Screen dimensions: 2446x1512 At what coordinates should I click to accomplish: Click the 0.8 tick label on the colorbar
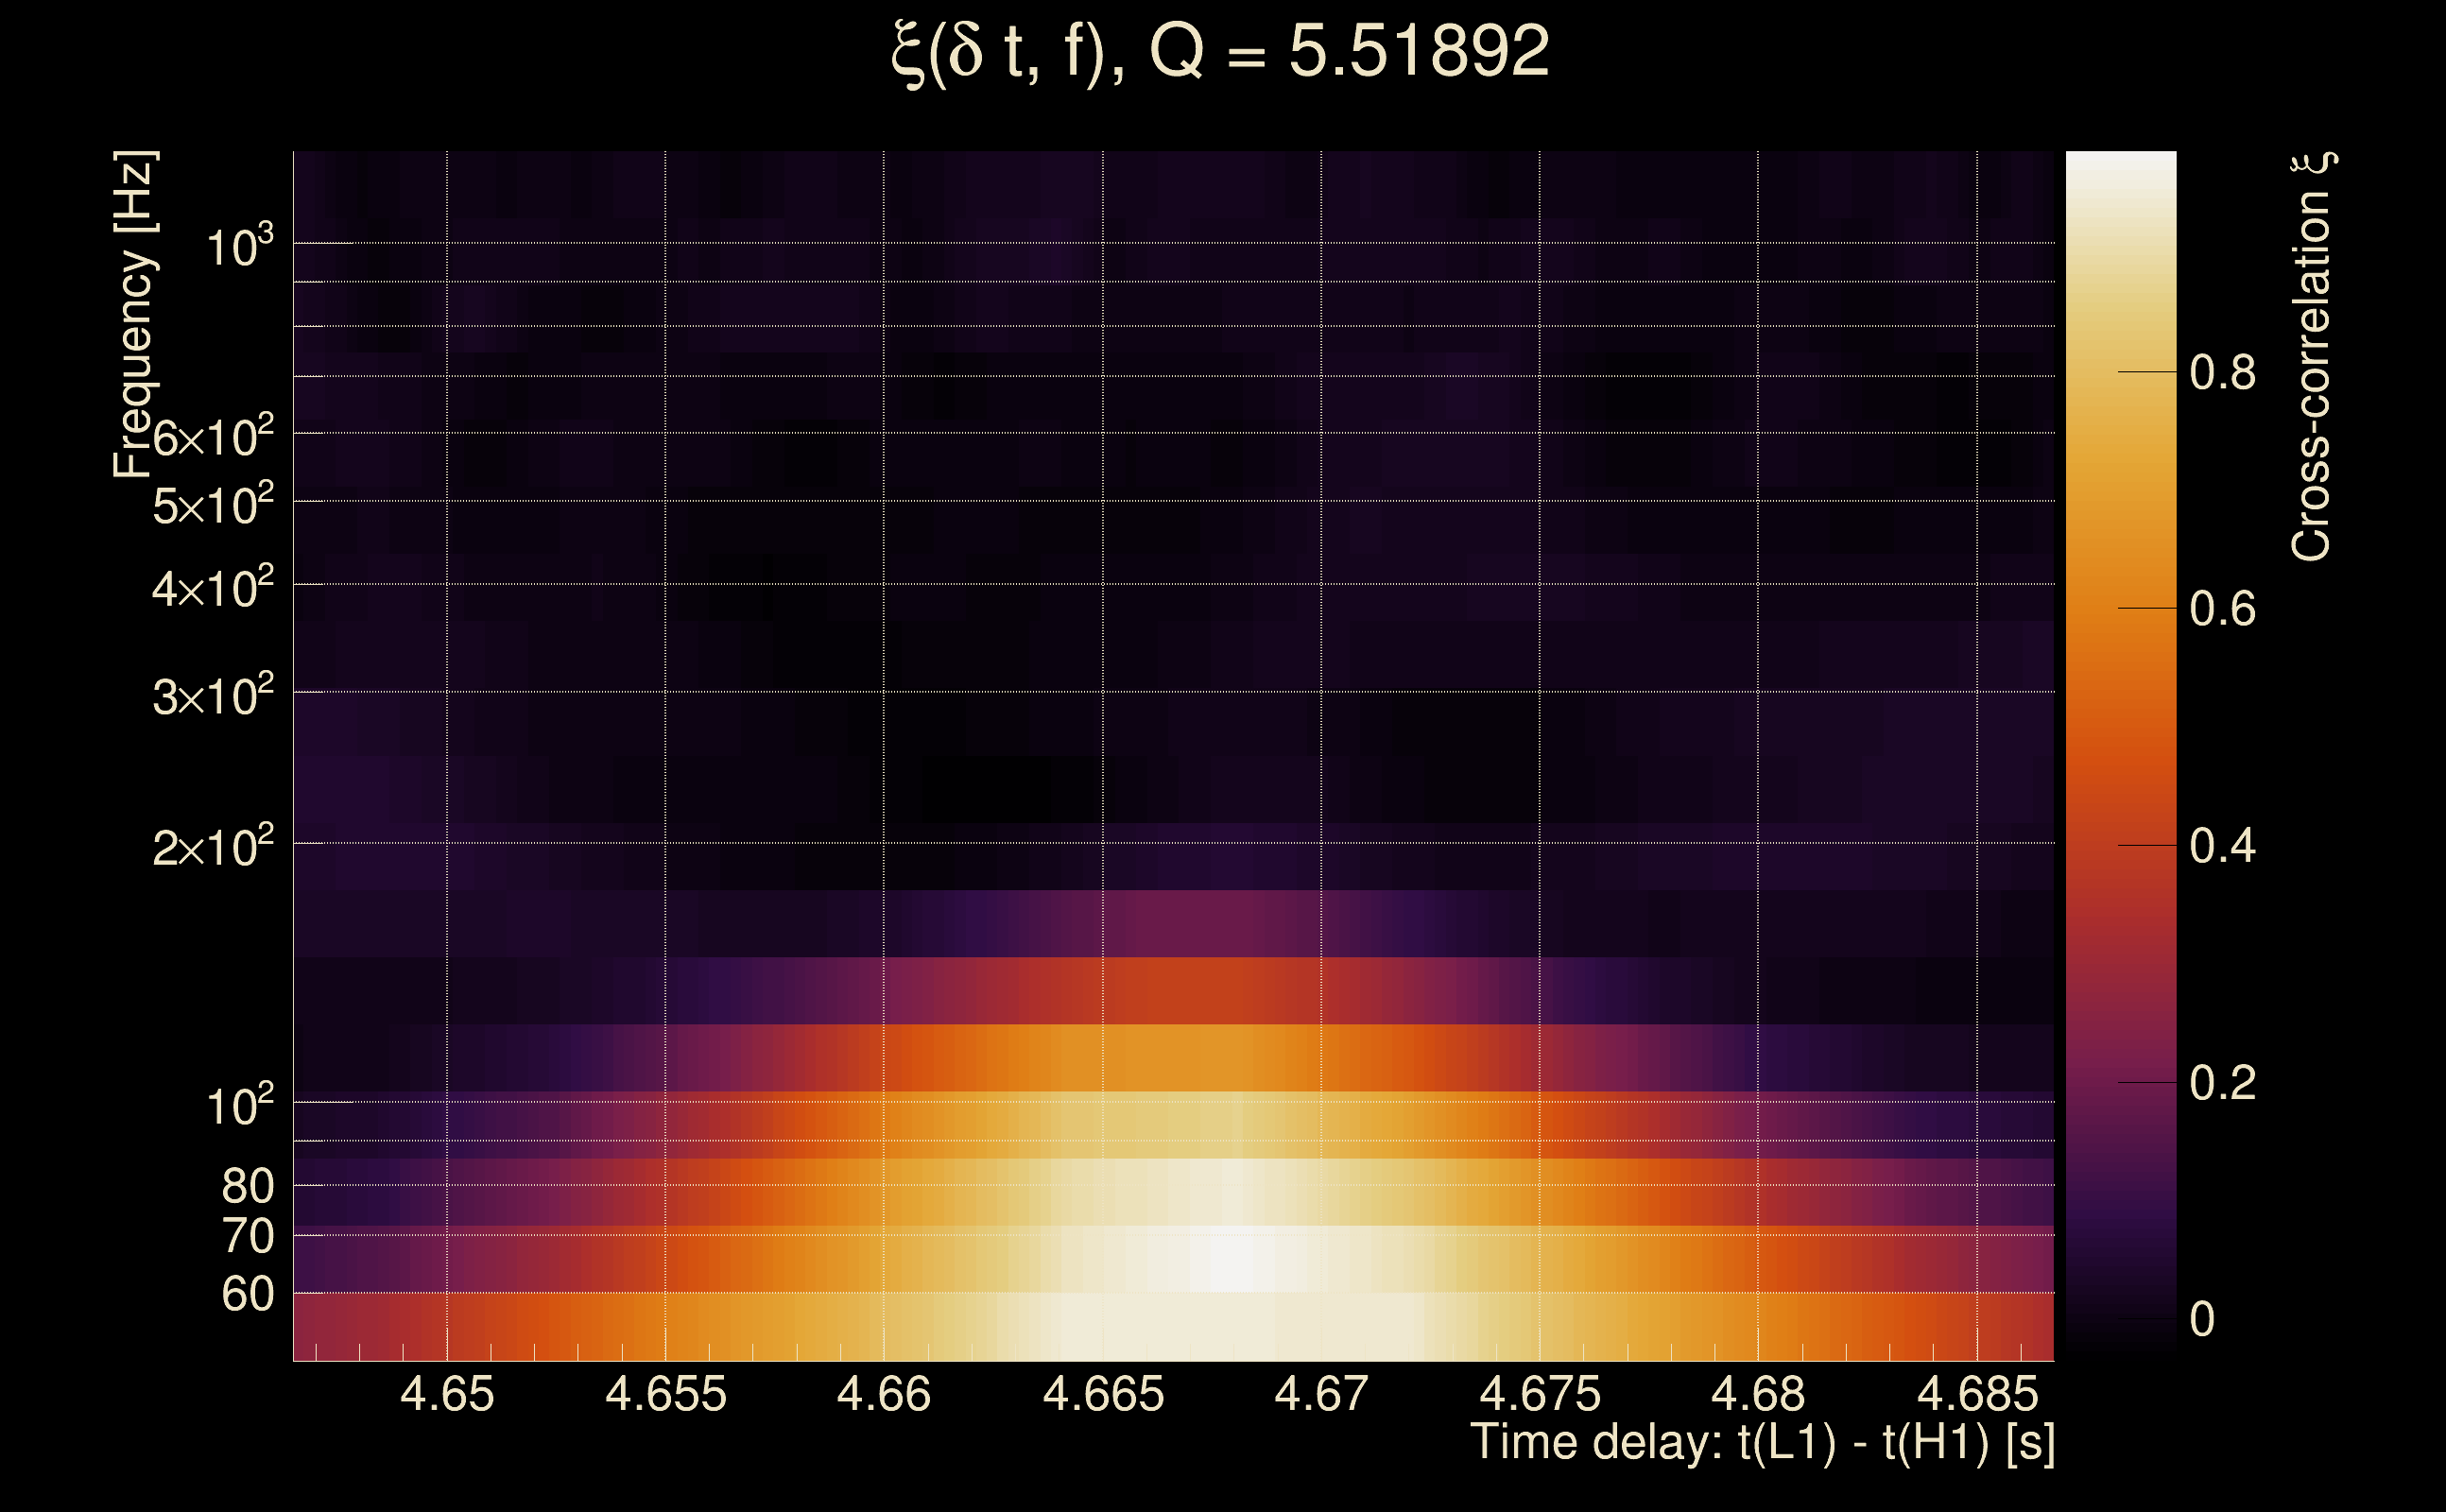tap(2222, 373)
